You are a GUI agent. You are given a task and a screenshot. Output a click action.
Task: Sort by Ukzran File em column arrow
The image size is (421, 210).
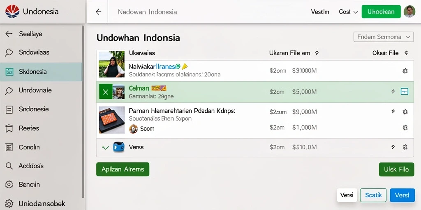pos(317,53)
